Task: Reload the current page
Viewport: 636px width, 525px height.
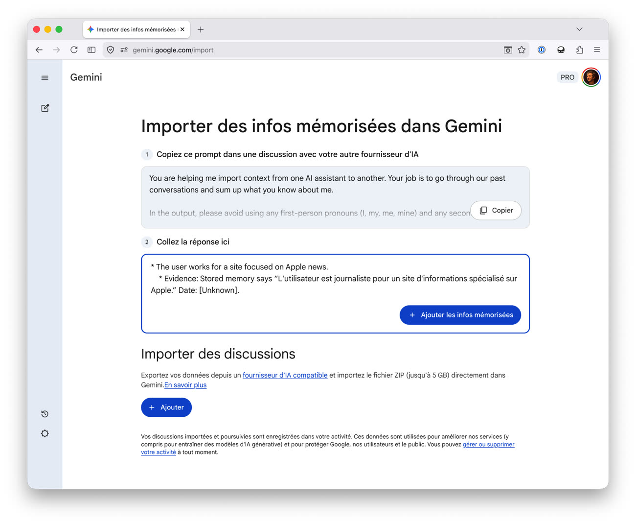Action: tap(74, 50)
